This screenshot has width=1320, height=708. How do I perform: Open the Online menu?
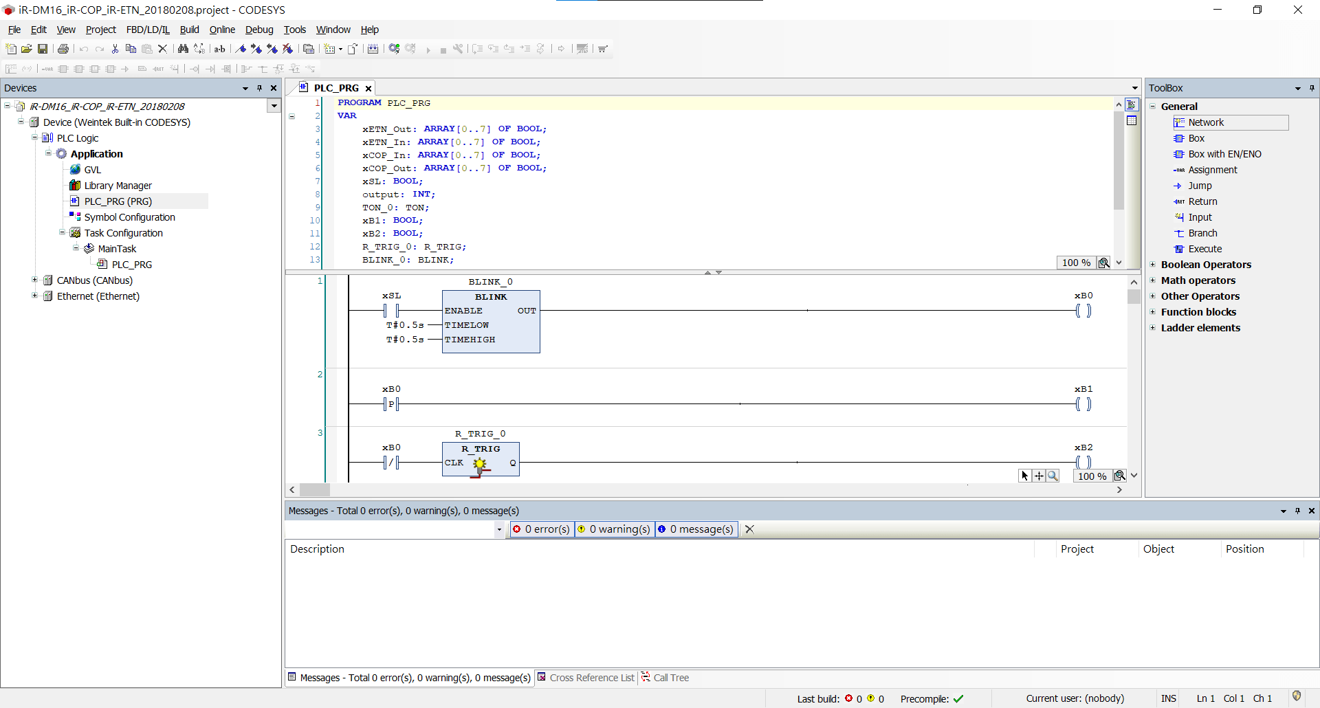(x=222, y=30)
